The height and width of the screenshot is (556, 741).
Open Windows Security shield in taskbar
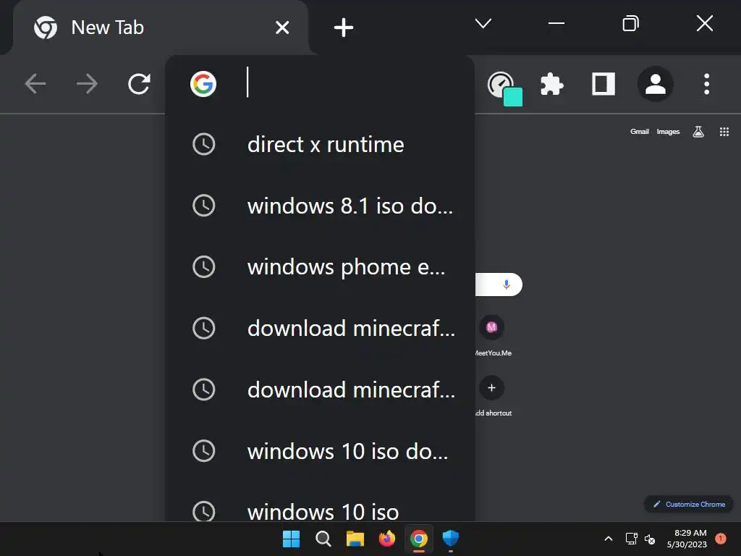(x=450, y=539)
